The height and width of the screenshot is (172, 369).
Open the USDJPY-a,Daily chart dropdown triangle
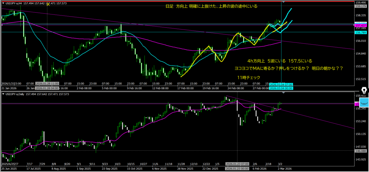click(3, 94)
